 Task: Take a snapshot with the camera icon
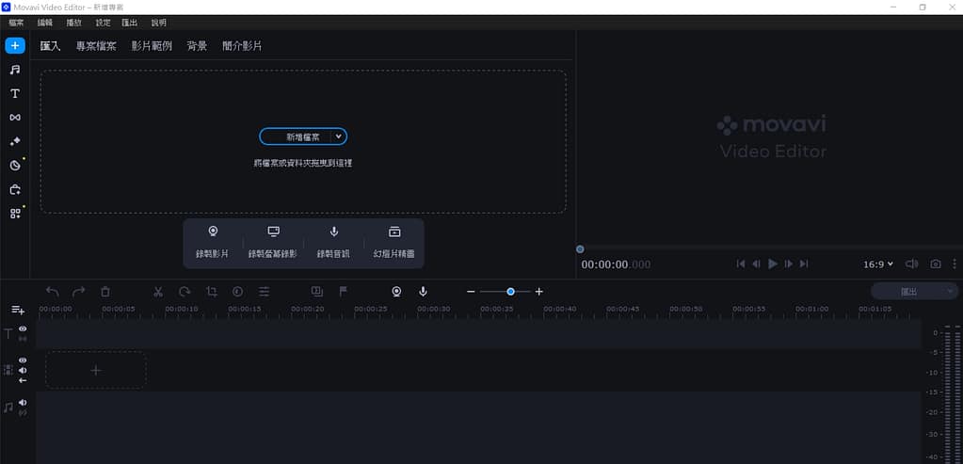click(x=936, y=264)
